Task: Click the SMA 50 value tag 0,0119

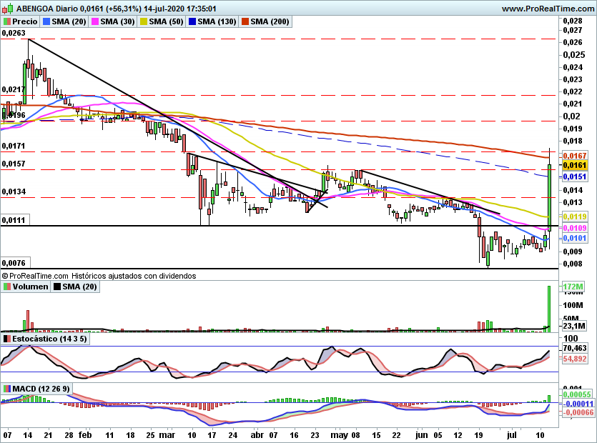Action: tap(575, 216)
